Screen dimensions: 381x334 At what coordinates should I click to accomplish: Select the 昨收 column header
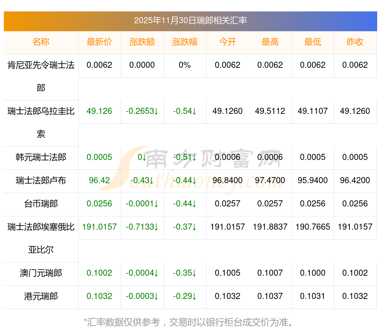pos(355,42)
